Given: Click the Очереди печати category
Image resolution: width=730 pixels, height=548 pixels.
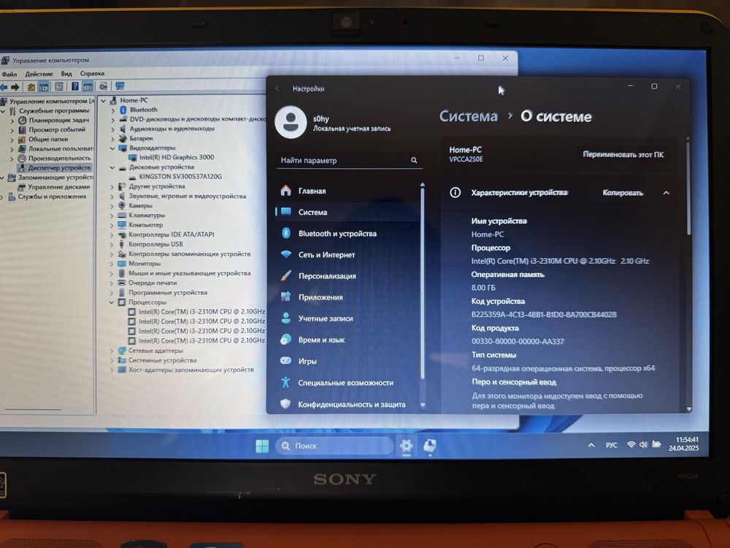Looking at the screenshot, I should coord(153,283).
